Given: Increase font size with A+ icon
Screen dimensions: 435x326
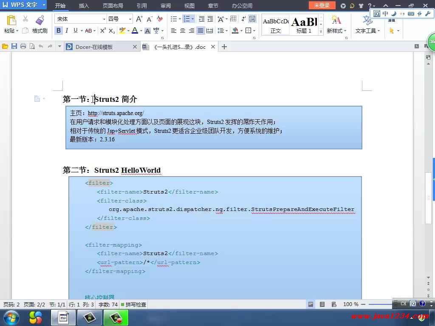Looking at the screenshot, I should click(139, 19).
